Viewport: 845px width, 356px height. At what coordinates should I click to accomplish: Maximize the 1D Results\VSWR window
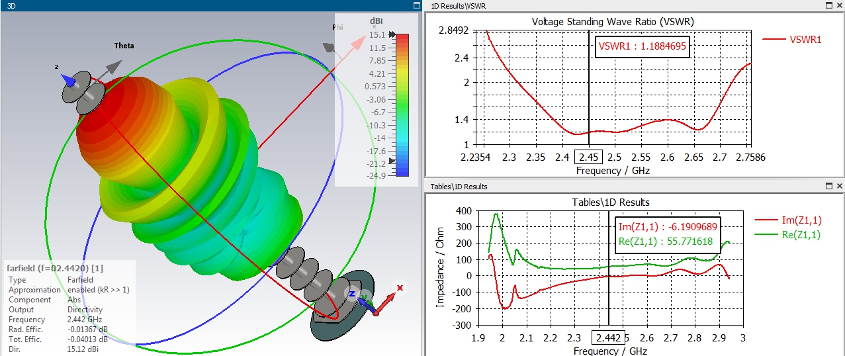coord(828,5)
